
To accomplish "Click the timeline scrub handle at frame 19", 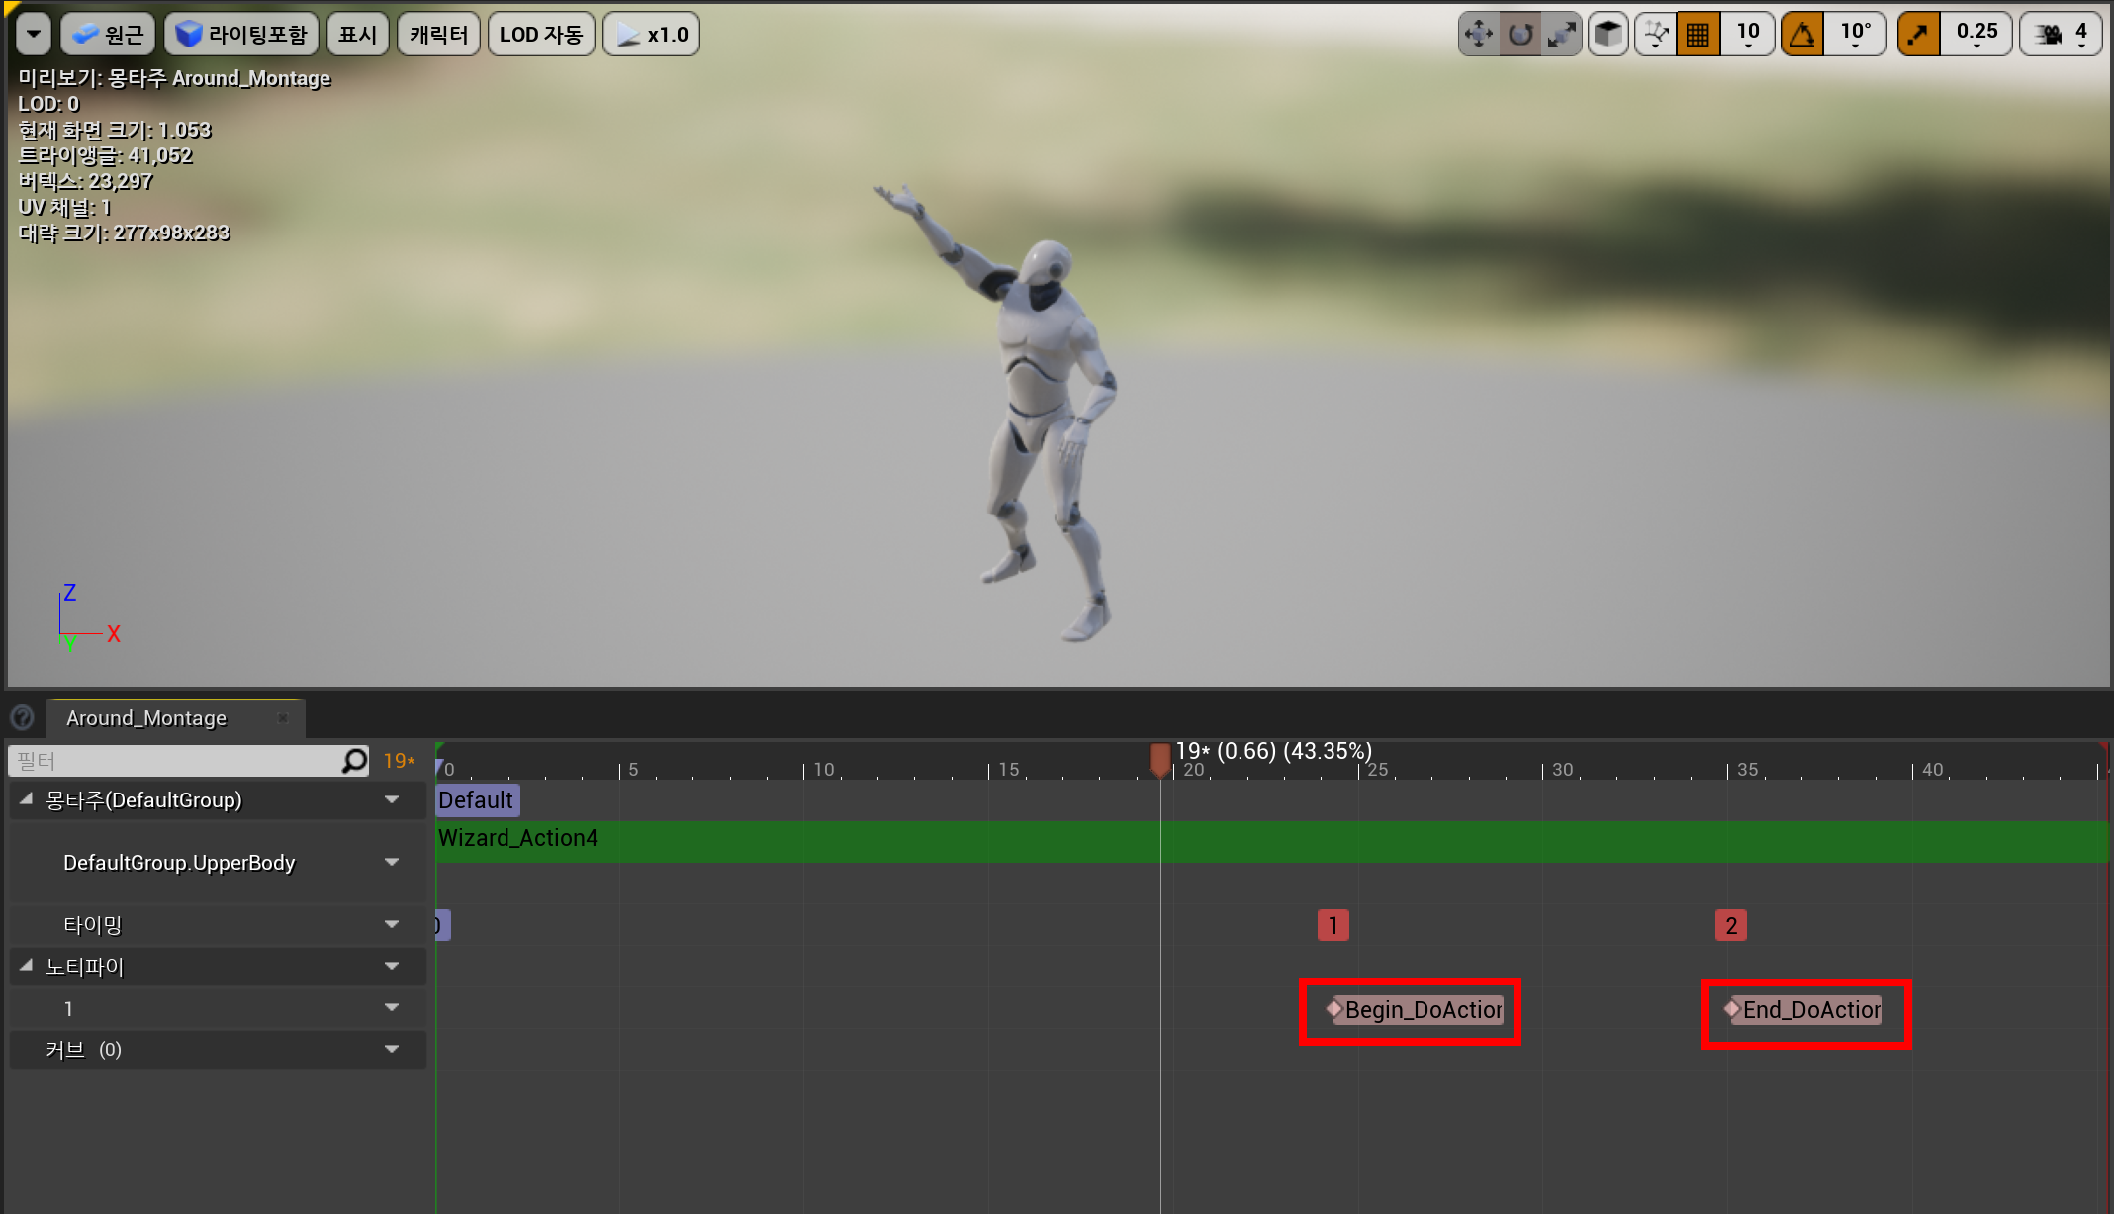I will [x=1160, y=760].
